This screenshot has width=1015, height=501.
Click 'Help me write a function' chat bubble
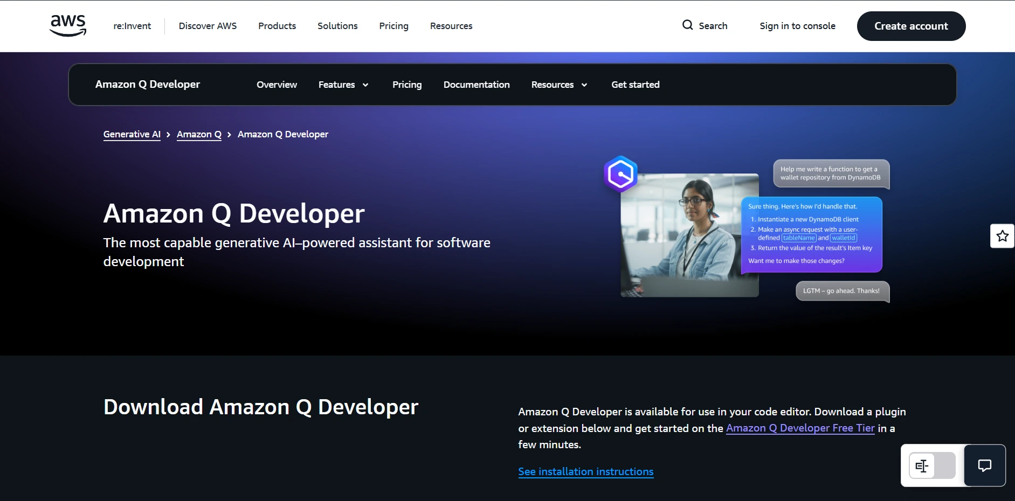click(x=831, y=173)
